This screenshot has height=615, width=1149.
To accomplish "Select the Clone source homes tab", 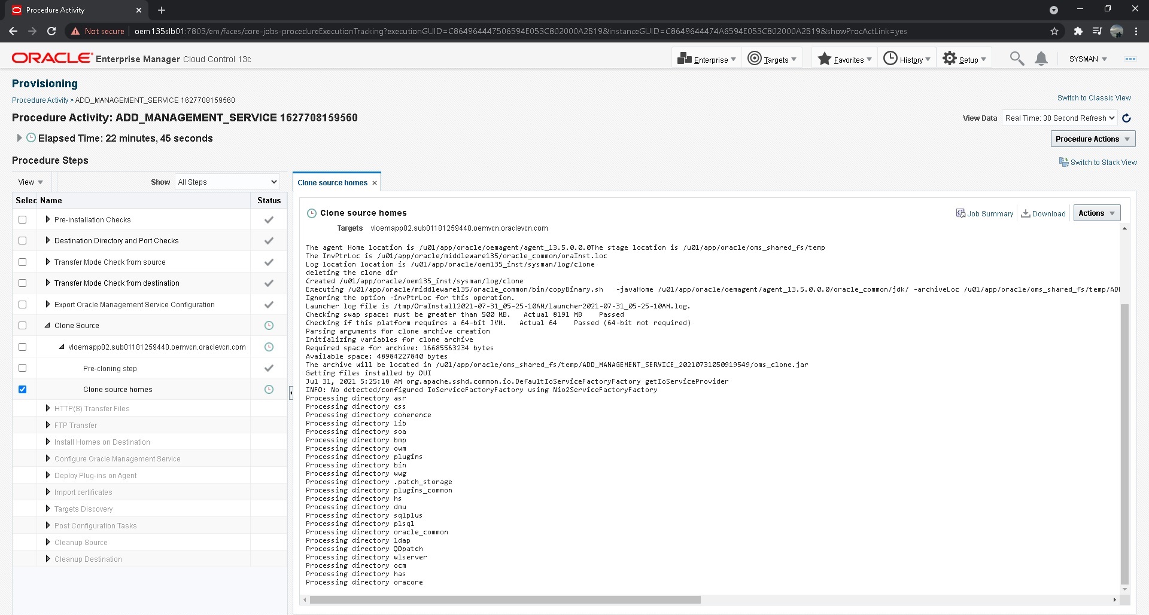I will [x=333, y=182].
